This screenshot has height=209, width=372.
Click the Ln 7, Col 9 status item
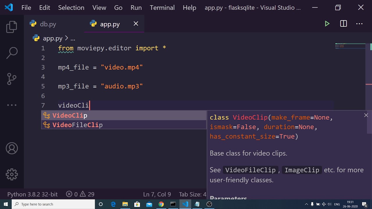(x=157, y=194)
